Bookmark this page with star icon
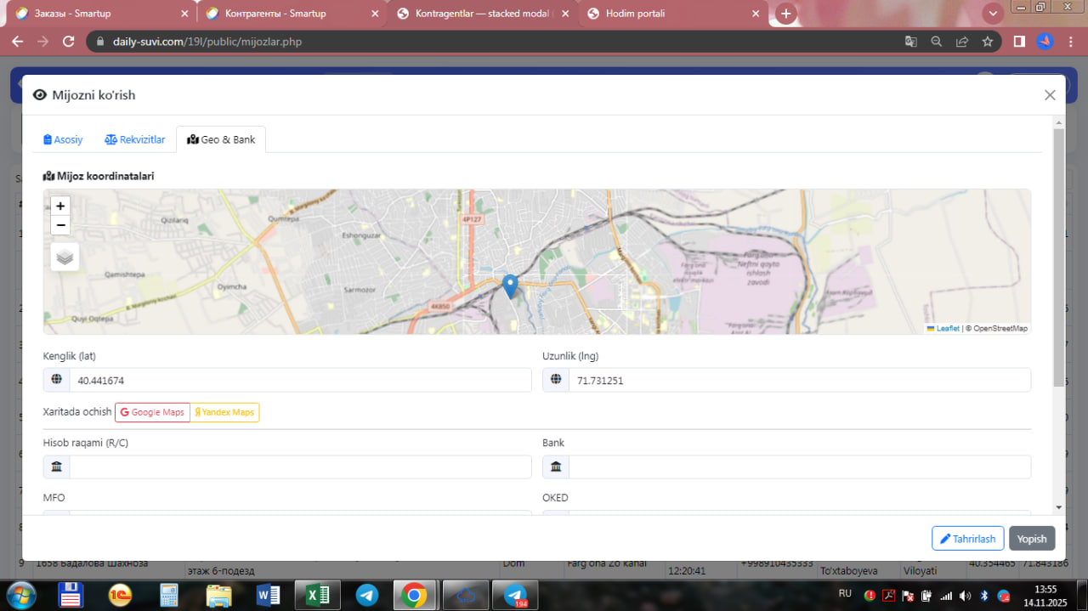The image size is (1088, 611). [987, 42]
